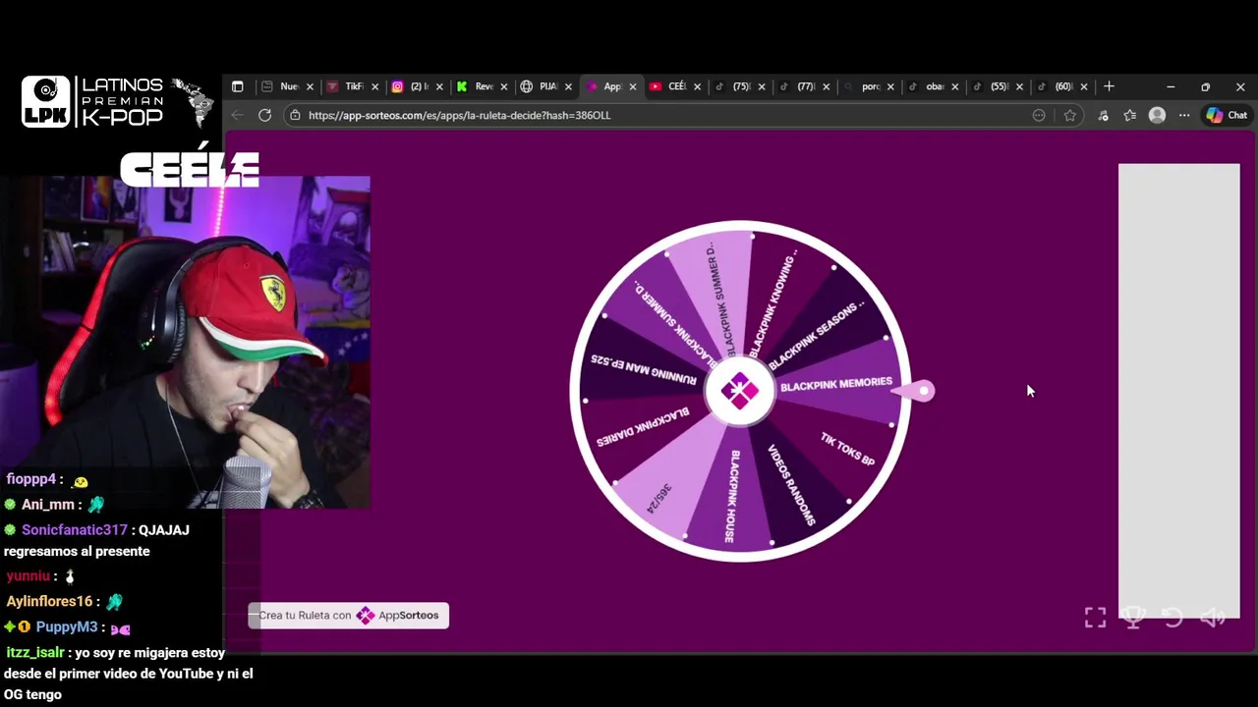Close the 'PIJA' tab
Viewport: 1258px width, 707px height.
[x=568, y=86]
